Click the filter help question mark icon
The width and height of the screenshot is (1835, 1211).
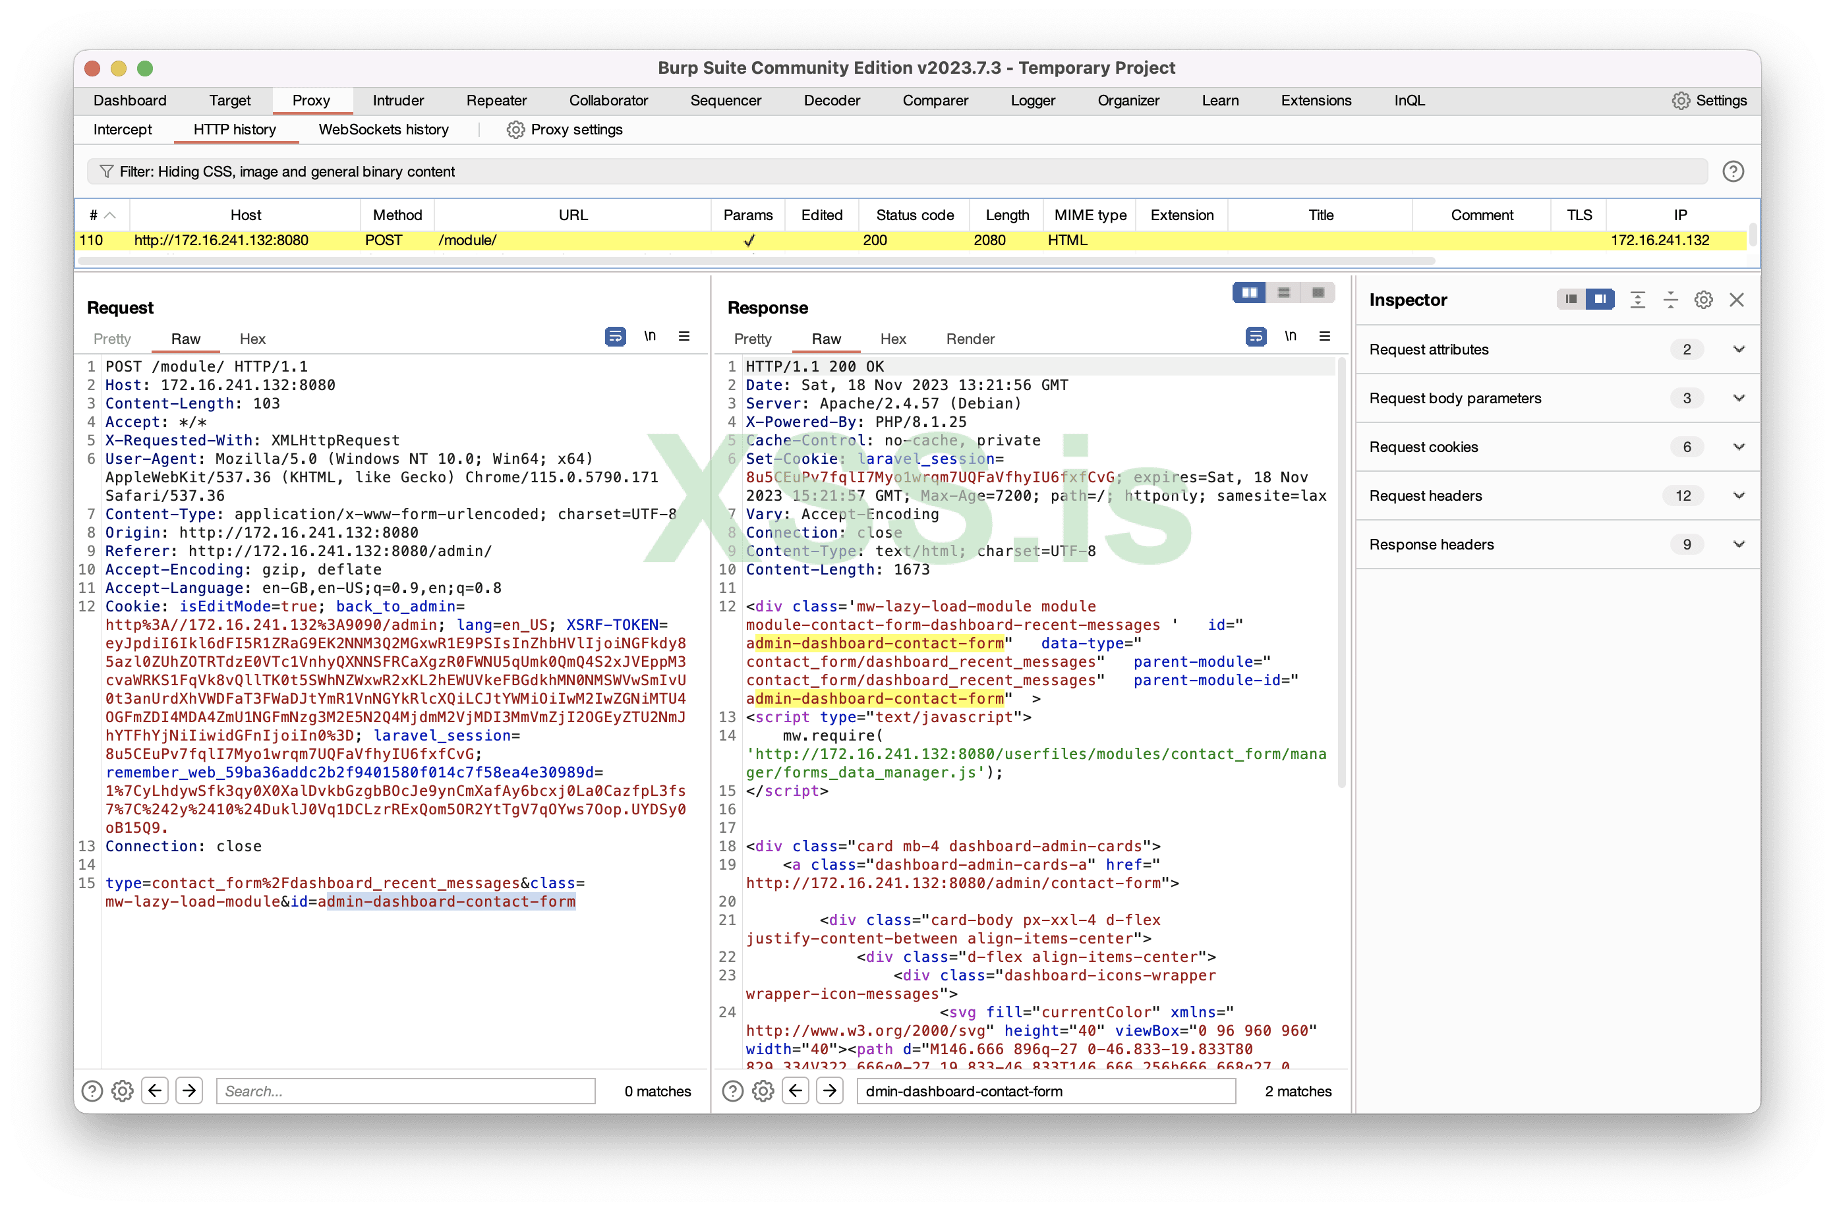(1732, 171)
